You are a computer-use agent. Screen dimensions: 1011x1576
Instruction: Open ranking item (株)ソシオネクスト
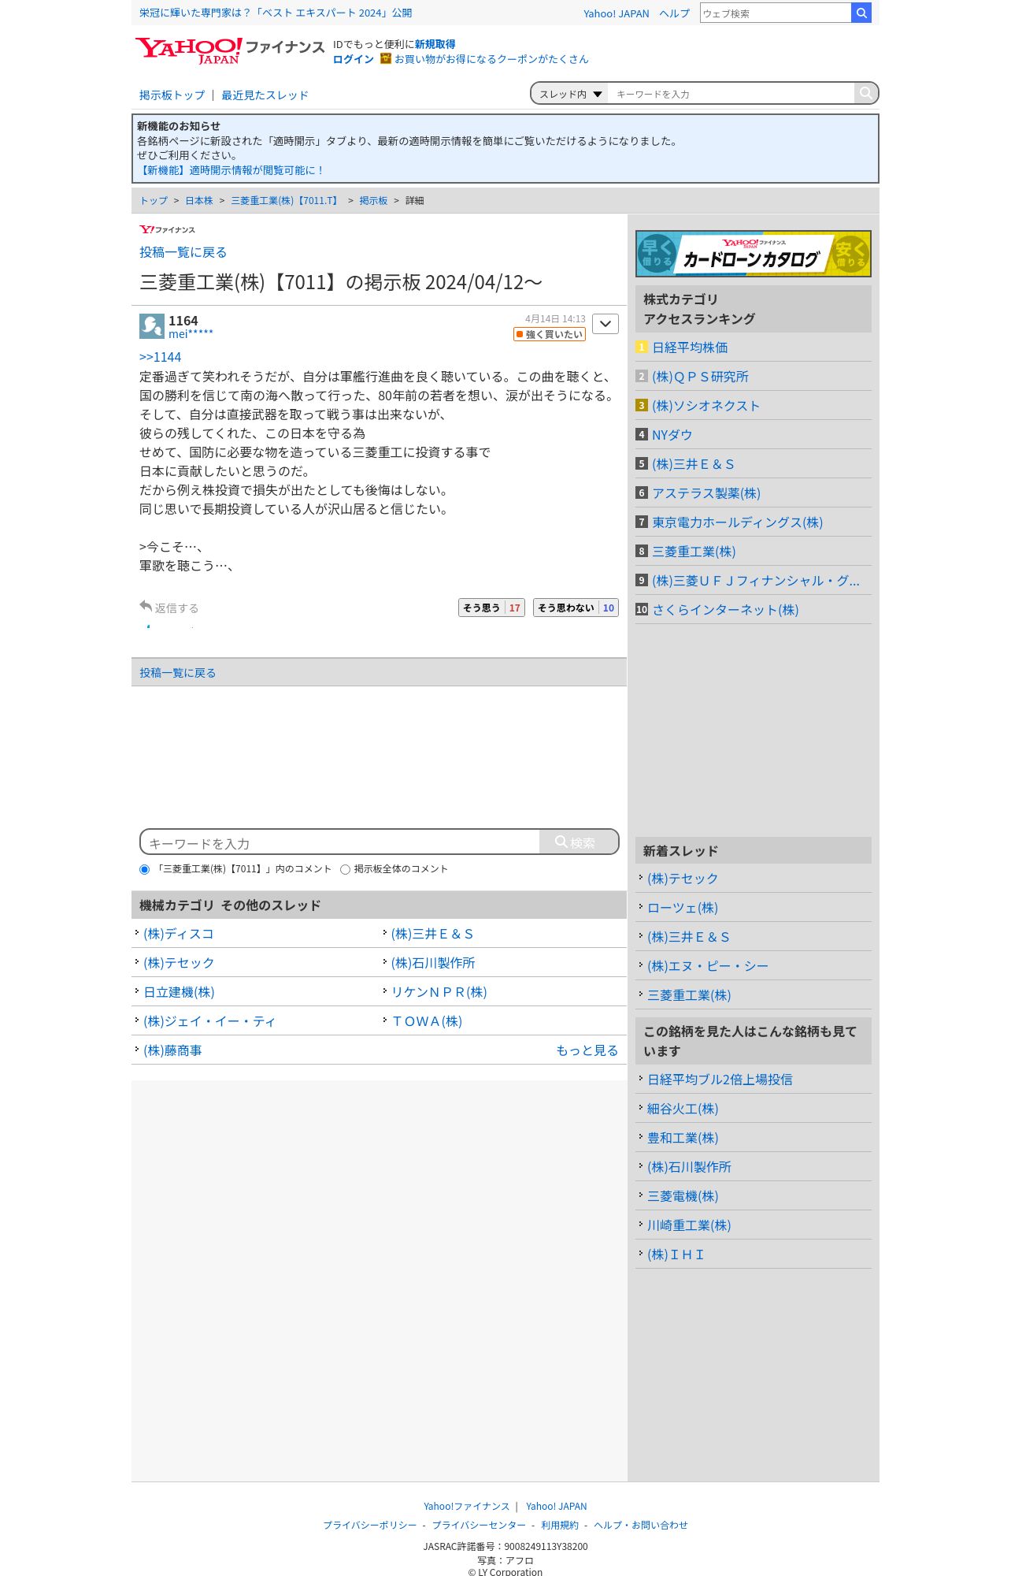pyautogui.click(x=705, y=406)
